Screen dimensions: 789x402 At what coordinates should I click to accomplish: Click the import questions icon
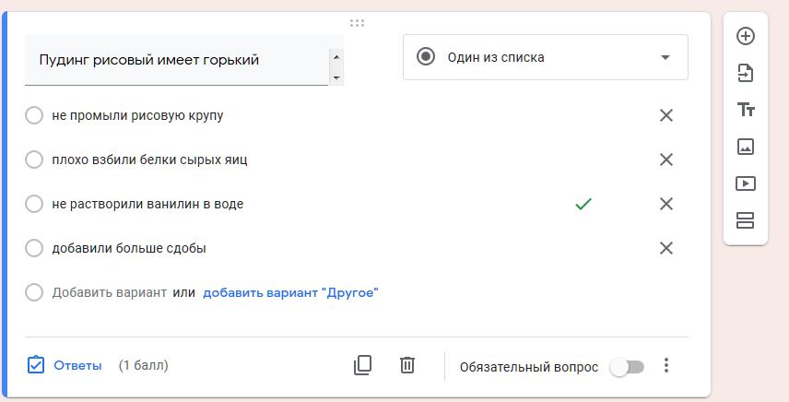pyautogui.click(x=746, y=73)
